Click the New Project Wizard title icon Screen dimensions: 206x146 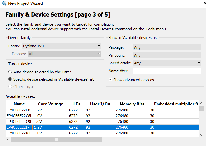(x=4, y=3)
